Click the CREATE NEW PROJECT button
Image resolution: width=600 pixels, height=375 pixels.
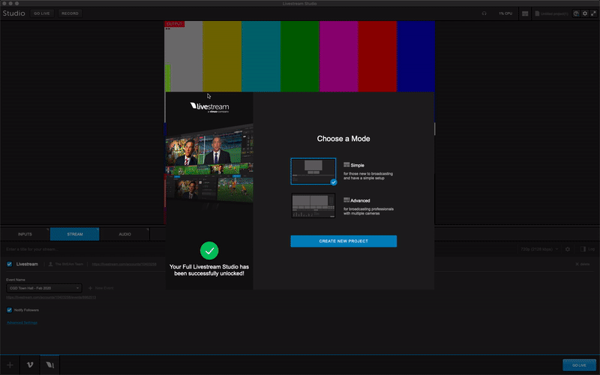[x=343, y=241]
